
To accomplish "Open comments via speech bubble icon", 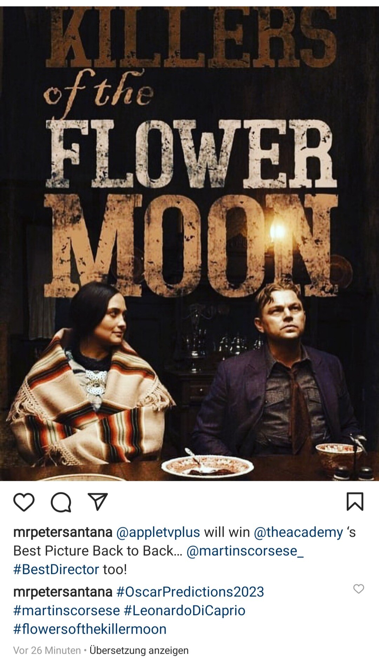I will (x=61, y=502).
